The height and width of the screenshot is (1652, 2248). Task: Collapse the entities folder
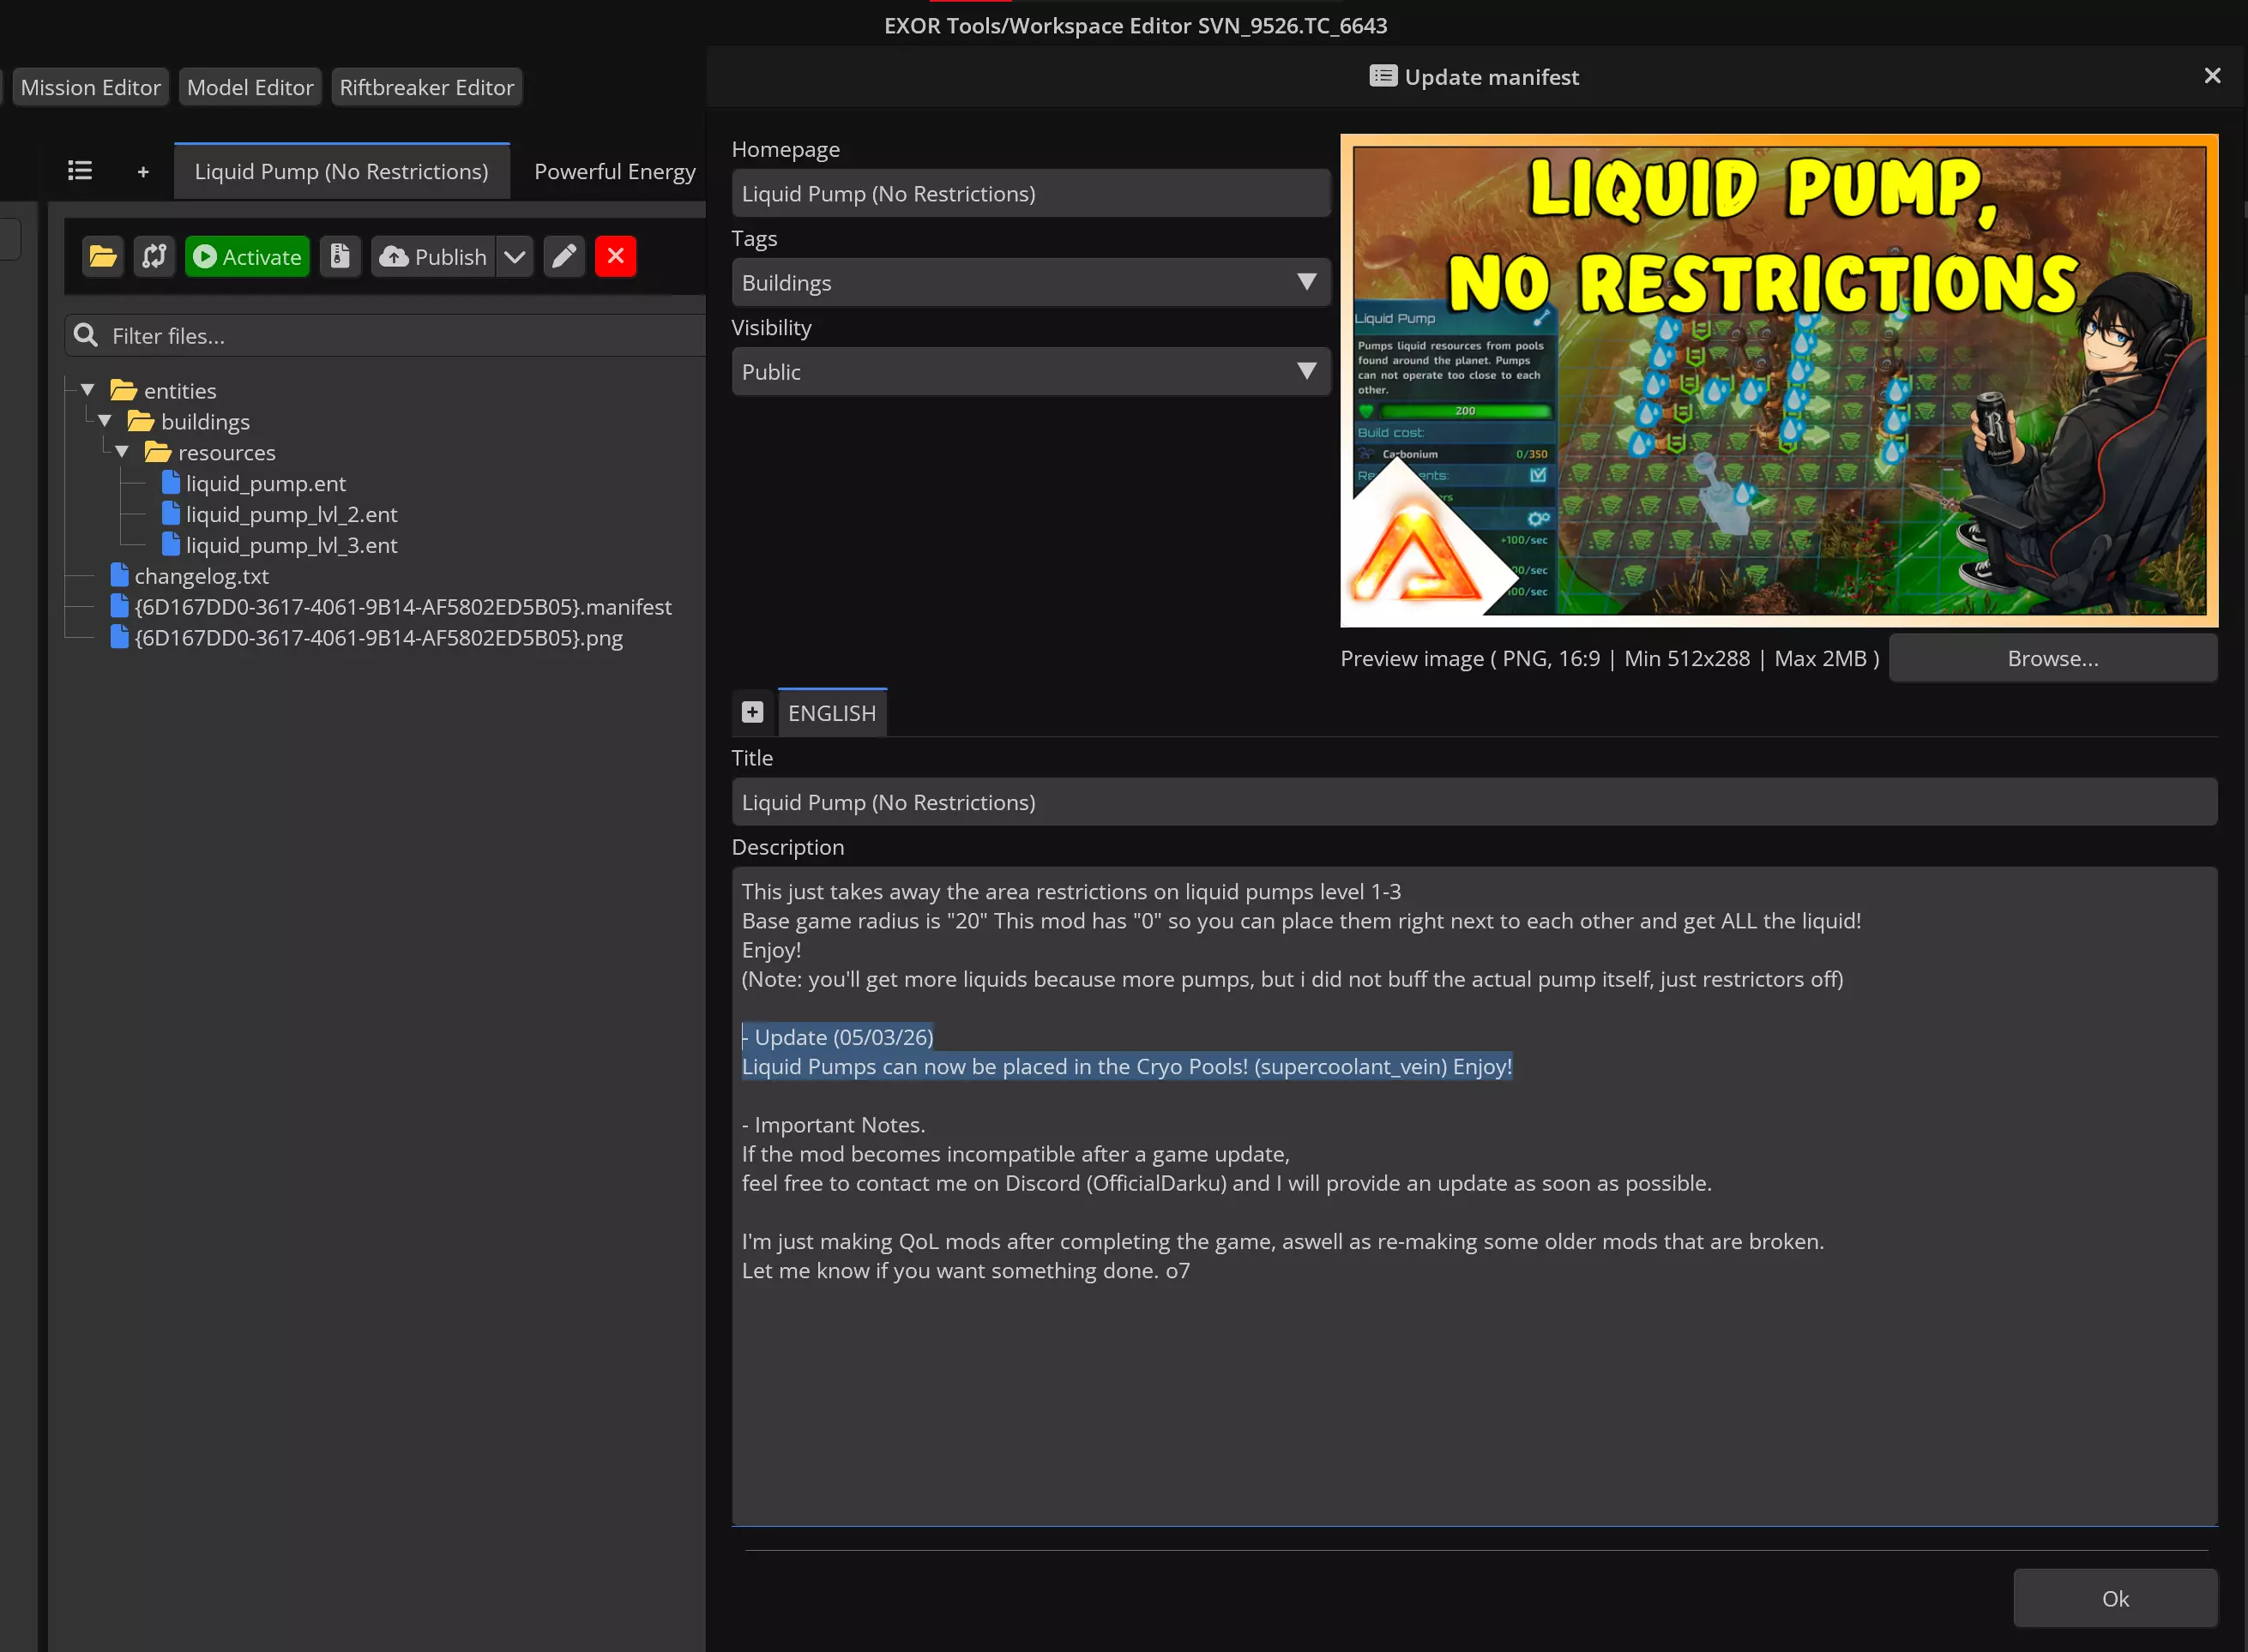88,390
